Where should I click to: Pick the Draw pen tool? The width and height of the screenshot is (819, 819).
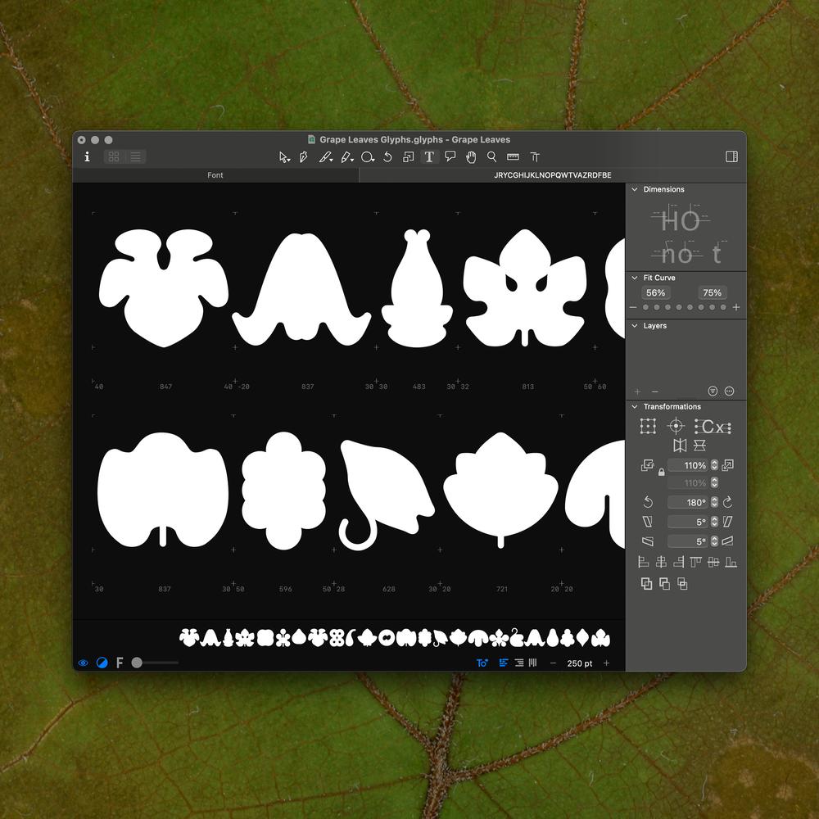(x=304, y=157)
